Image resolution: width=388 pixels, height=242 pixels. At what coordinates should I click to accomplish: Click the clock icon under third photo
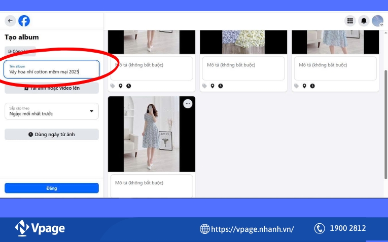pos(312,86)
